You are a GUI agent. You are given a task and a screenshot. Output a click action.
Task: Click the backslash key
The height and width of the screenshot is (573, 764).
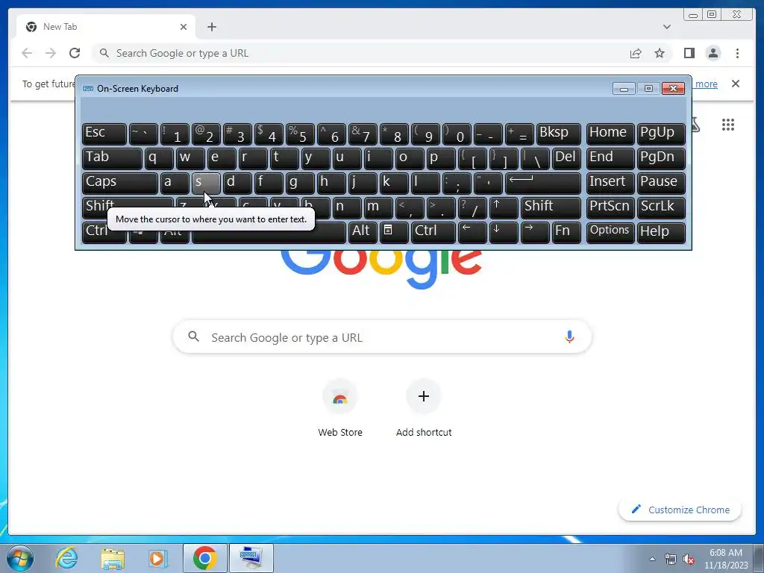534,158
